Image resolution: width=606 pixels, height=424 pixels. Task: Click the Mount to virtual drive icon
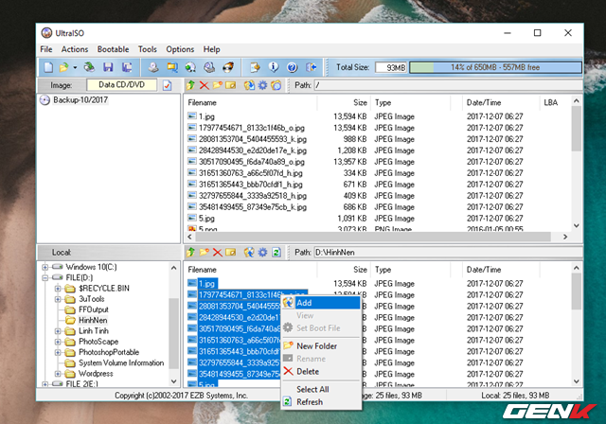pyautogui.click(x=209, y=67)
